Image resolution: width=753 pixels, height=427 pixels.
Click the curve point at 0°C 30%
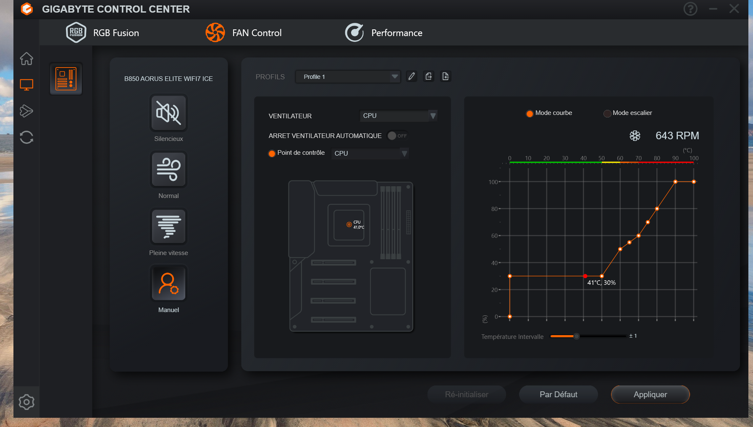(510, 276)
